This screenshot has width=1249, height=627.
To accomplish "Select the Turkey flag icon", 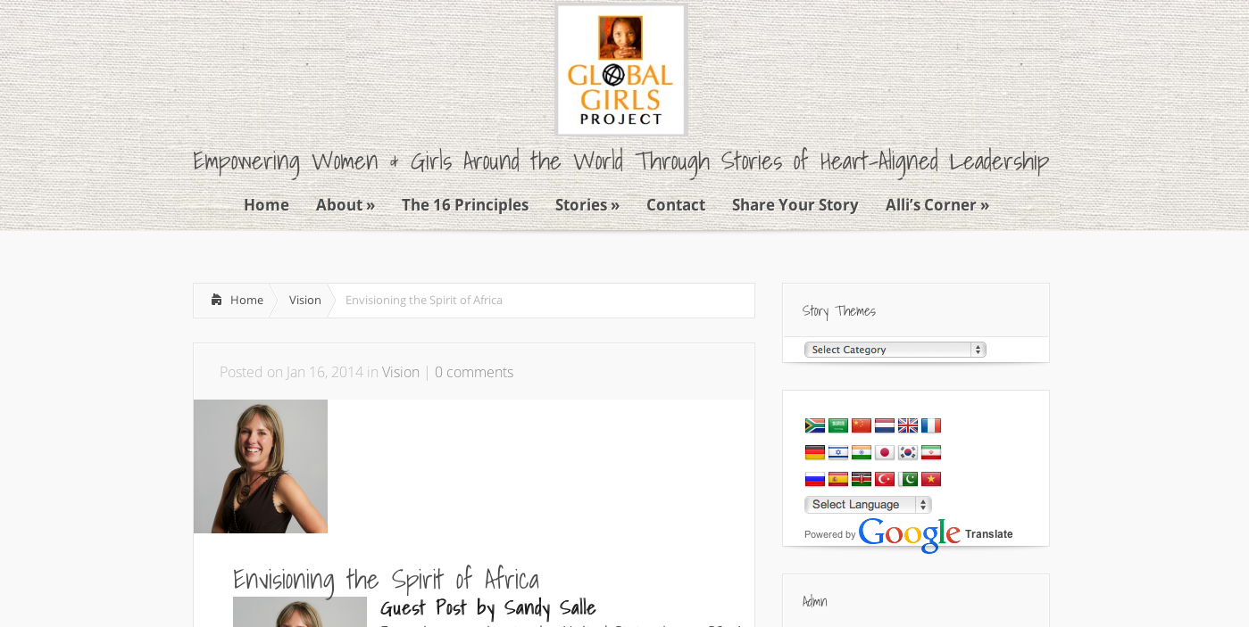I will pos(884,479).
